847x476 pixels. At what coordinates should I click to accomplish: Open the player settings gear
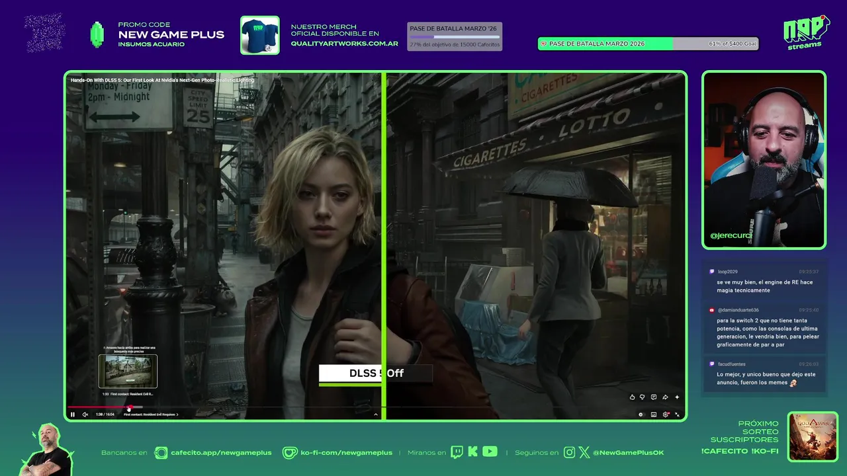666,415
